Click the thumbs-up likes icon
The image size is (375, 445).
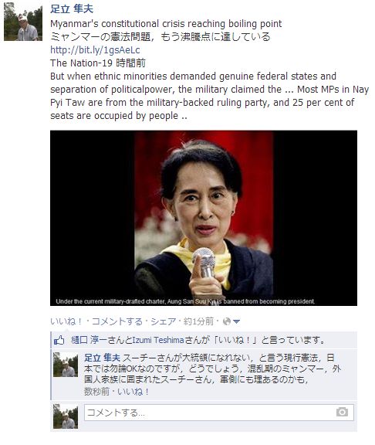59,340
